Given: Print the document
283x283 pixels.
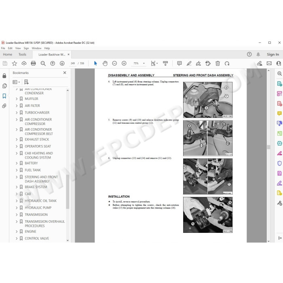Looking at the screenshot, I should (x=34, y=63).
